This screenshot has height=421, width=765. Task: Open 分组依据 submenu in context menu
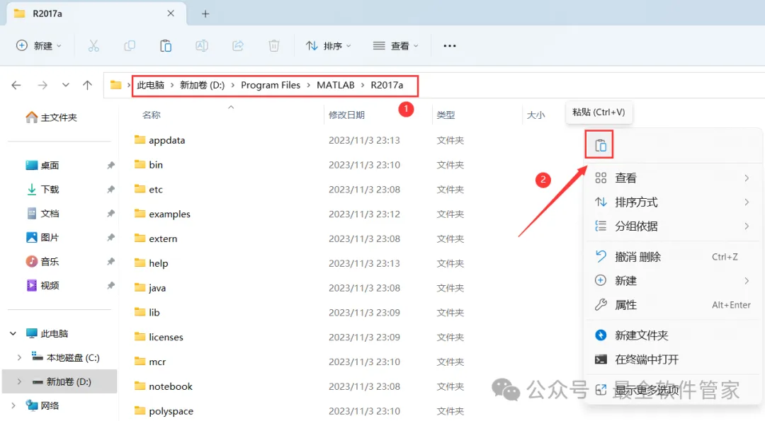(673, 226)
